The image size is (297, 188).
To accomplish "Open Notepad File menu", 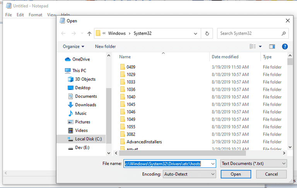I will [9, 15].
